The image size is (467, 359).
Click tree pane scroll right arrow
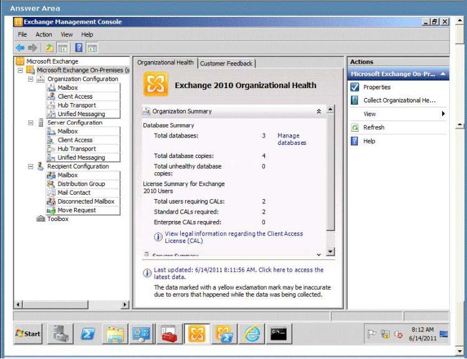point(125,305)
